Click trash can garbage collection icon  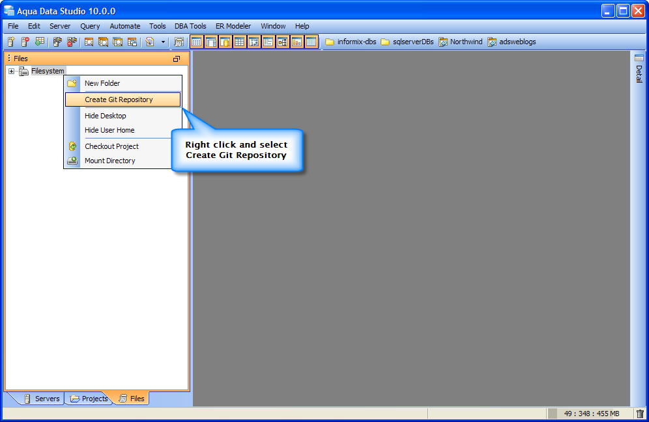point(640,414)
